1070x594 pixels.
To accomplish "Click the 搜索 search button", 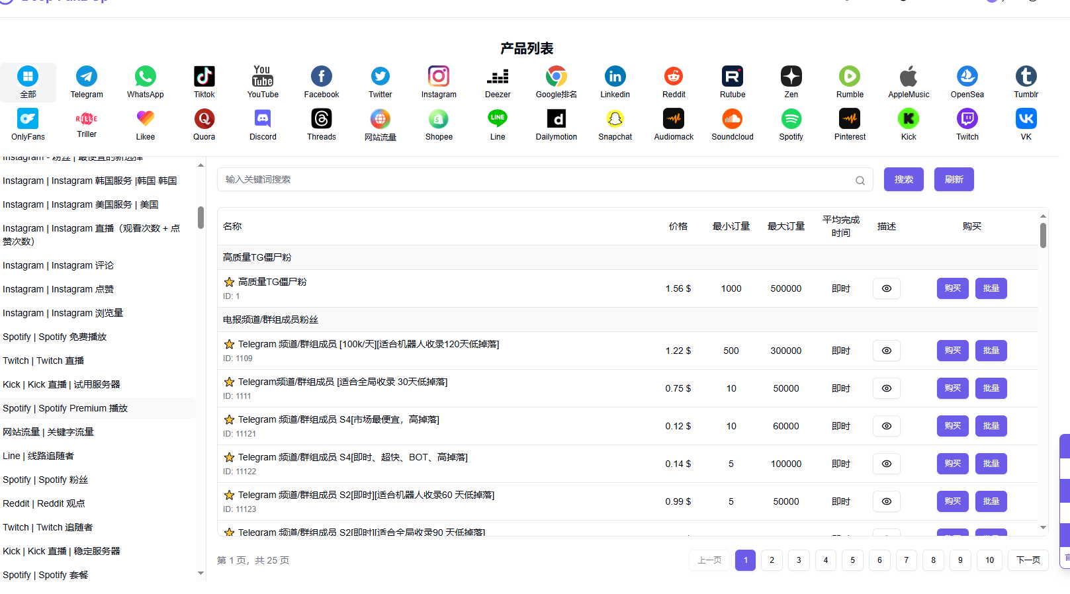I will tap(903, 179).
